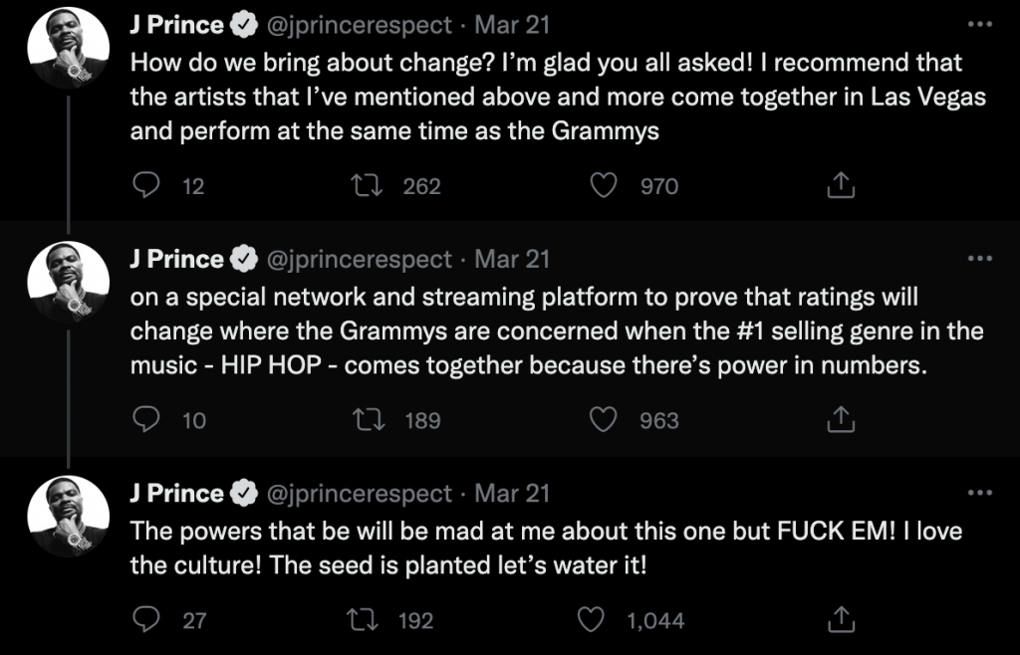Share the special network tweet
This screenshot has height=655, width=1020.
[x=841, y=419]
